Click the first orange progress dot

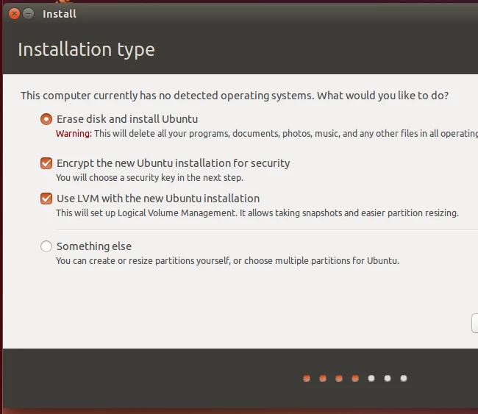(x=307, y=379)
